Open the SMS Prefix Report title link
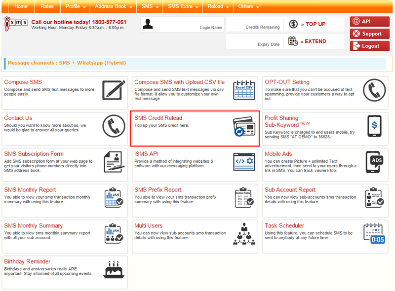Image resolution: width=395 pixels, height=291 pixels. click(x=158, y=190)
